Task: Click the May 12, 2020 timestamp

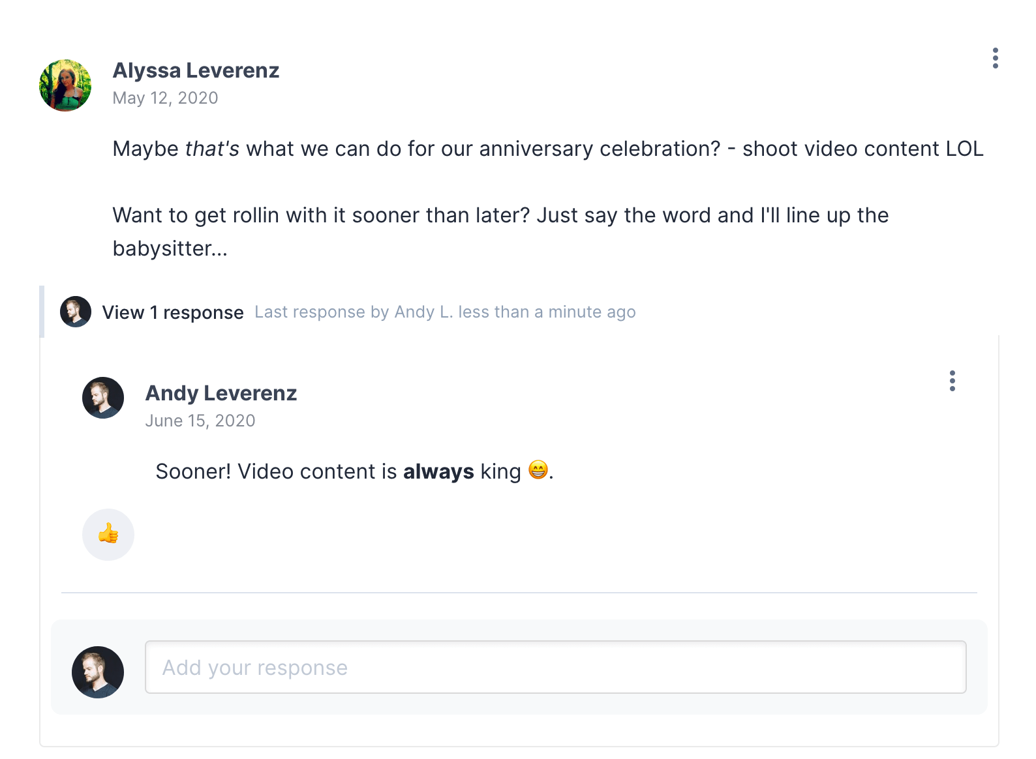Action: tap(165, 98)
